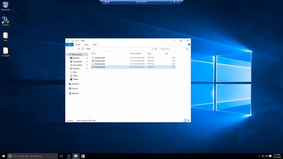Switch to the View ribbon tab
Screen dimensions: 283x159
click(x=95, y=45)
